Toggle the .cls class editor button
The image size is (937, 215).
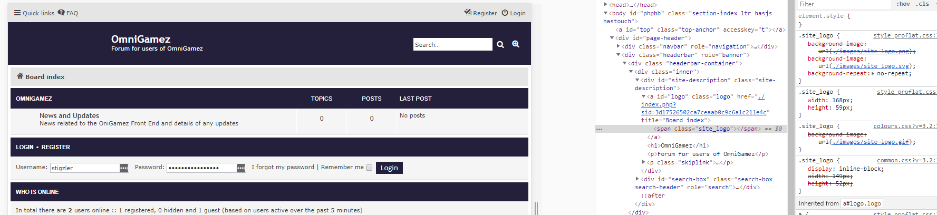coord(922,4)
